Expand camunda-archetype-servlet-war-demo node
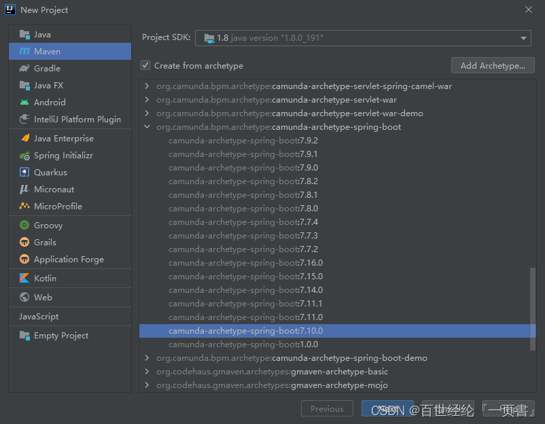 pyautogui.click(x=147, y=113)
